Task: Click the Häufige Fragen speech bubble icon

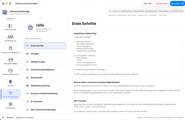Action: 27,62
